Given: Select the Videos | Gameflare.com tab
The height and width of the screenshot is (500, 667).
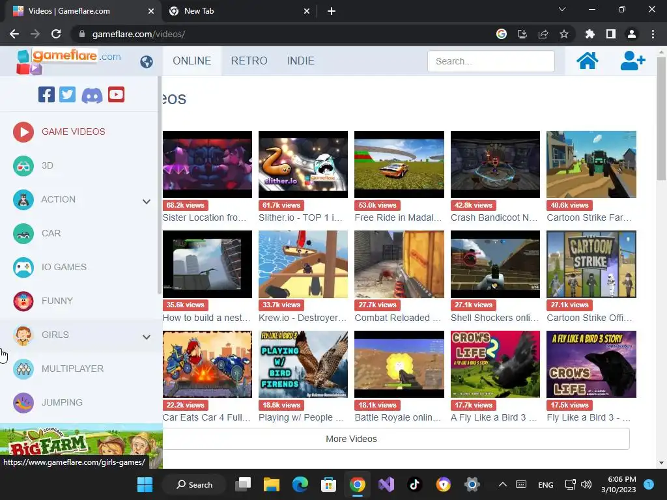Looking at the screenshot, I should click(x=83, y=11).
